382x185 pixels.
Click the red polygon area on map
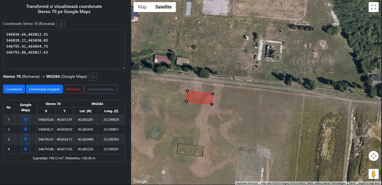click(199, 98)
